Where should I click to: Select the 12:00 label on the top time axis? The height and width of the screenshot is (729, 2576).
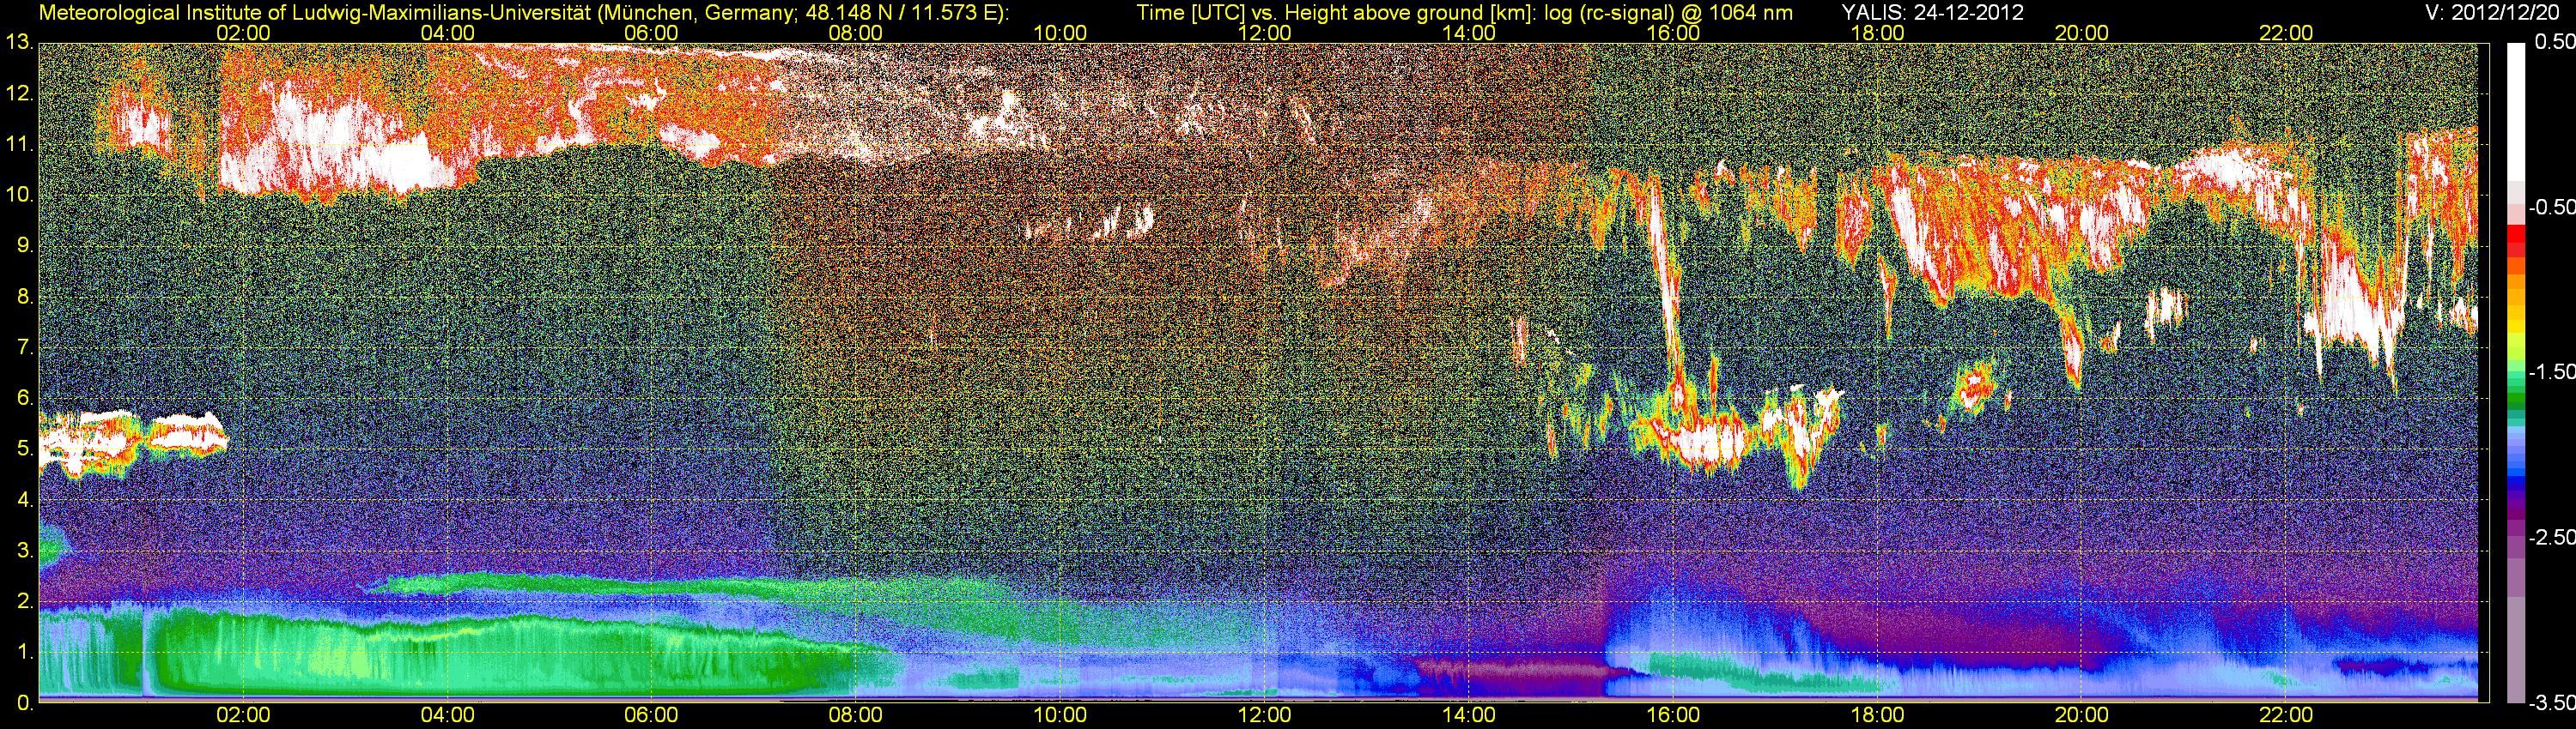pyautogui.click(x=1264, y=33)
